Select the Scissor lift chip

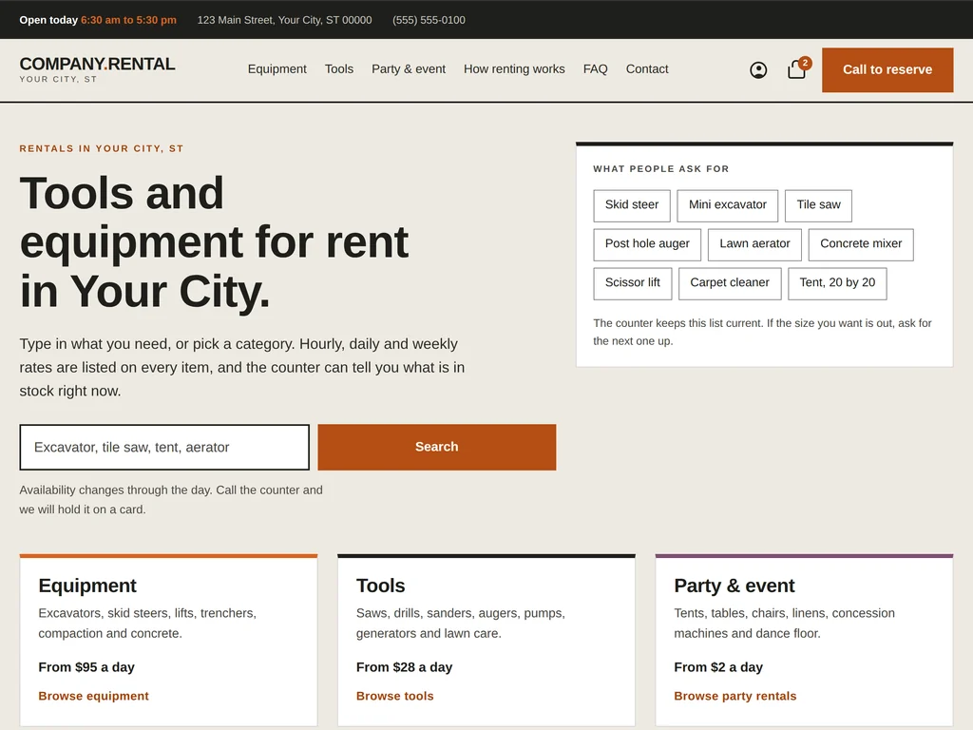point(632,283)
